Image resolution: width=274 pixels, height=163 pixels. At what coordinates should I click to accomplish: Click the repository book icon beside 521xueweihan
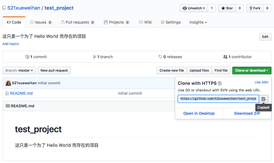(x=4, y=8)
